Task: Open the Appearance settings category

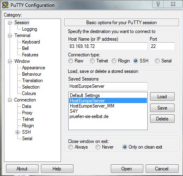Action: pyautogui.click(x=34, y=68)
